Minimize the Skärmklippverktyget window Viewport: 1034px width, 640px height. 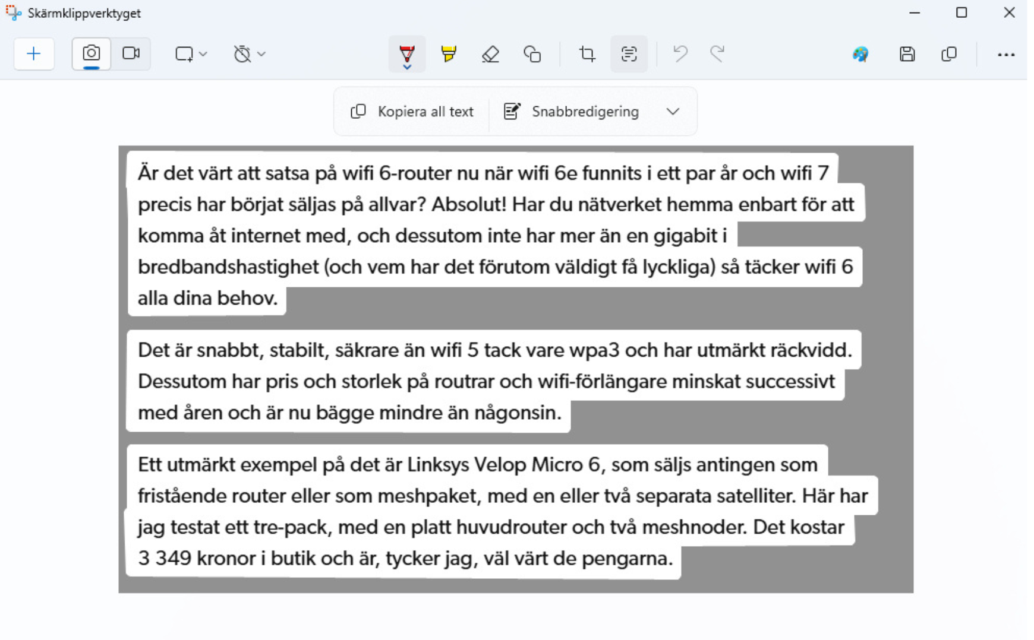(915, 12)
